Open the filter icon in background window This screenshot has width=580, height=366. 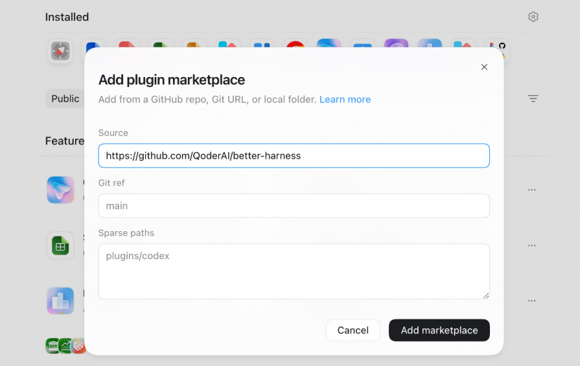click(533, 98)
